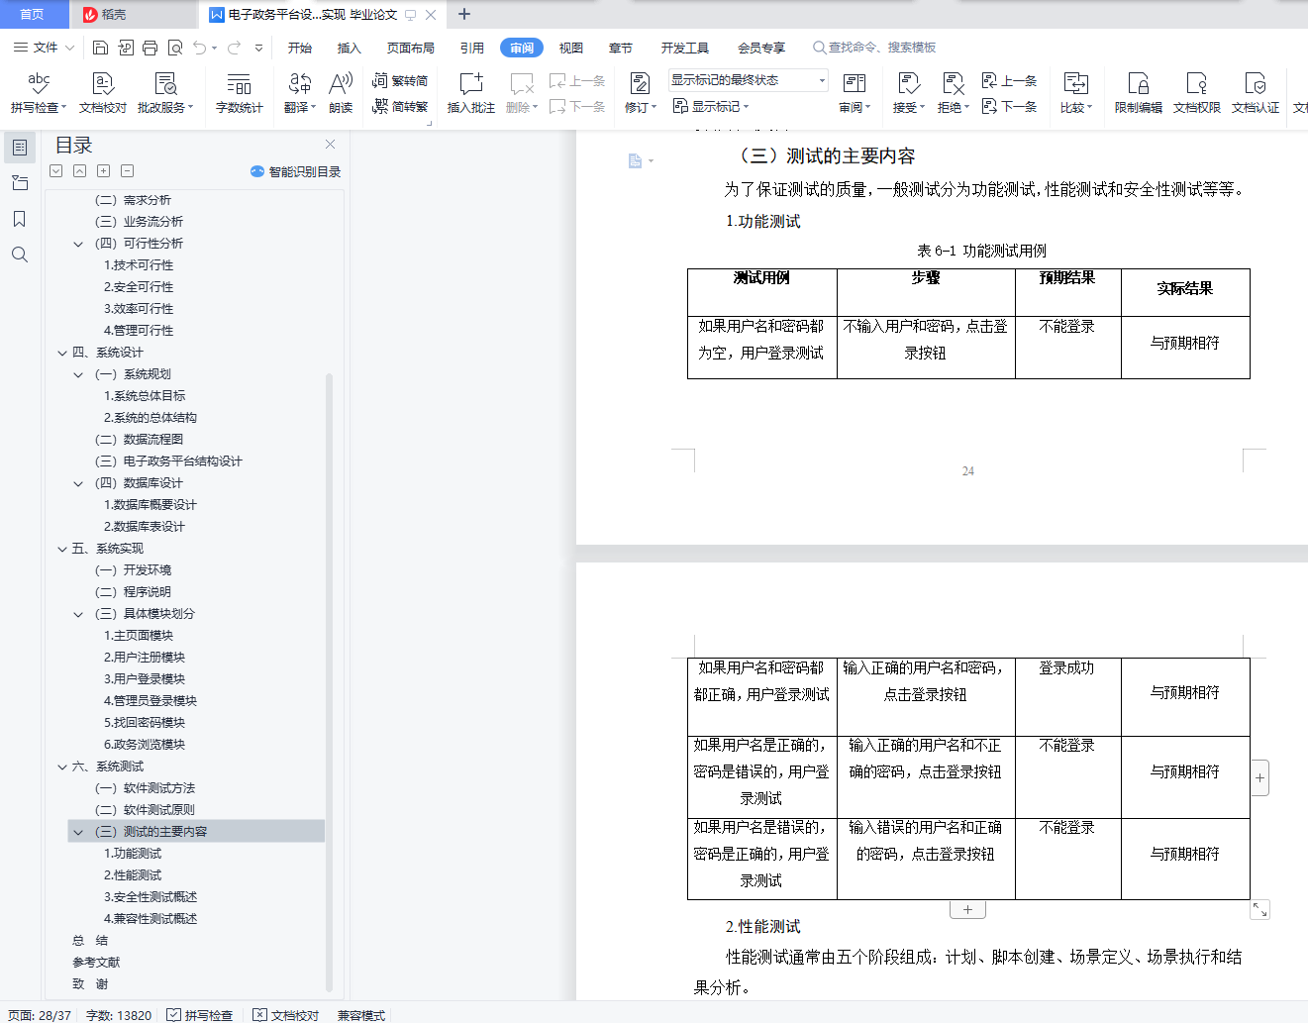Collapse the 六、系统测试 outline section

(63, 767)
